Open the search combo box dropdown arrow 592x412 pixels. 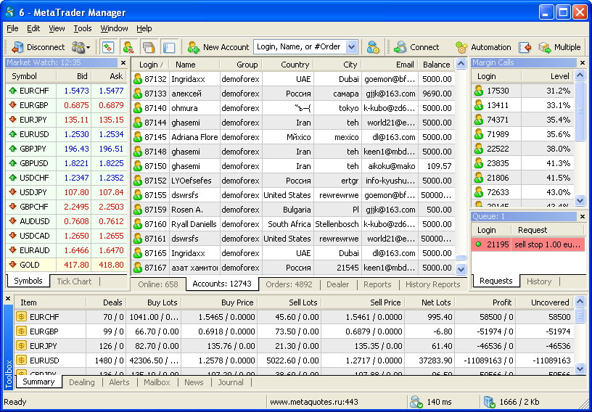coord(351,47)
